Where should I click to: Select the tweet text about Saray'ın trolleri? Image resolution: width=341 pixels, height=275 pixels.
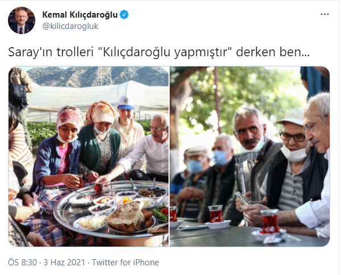click(x=159, y=52)
